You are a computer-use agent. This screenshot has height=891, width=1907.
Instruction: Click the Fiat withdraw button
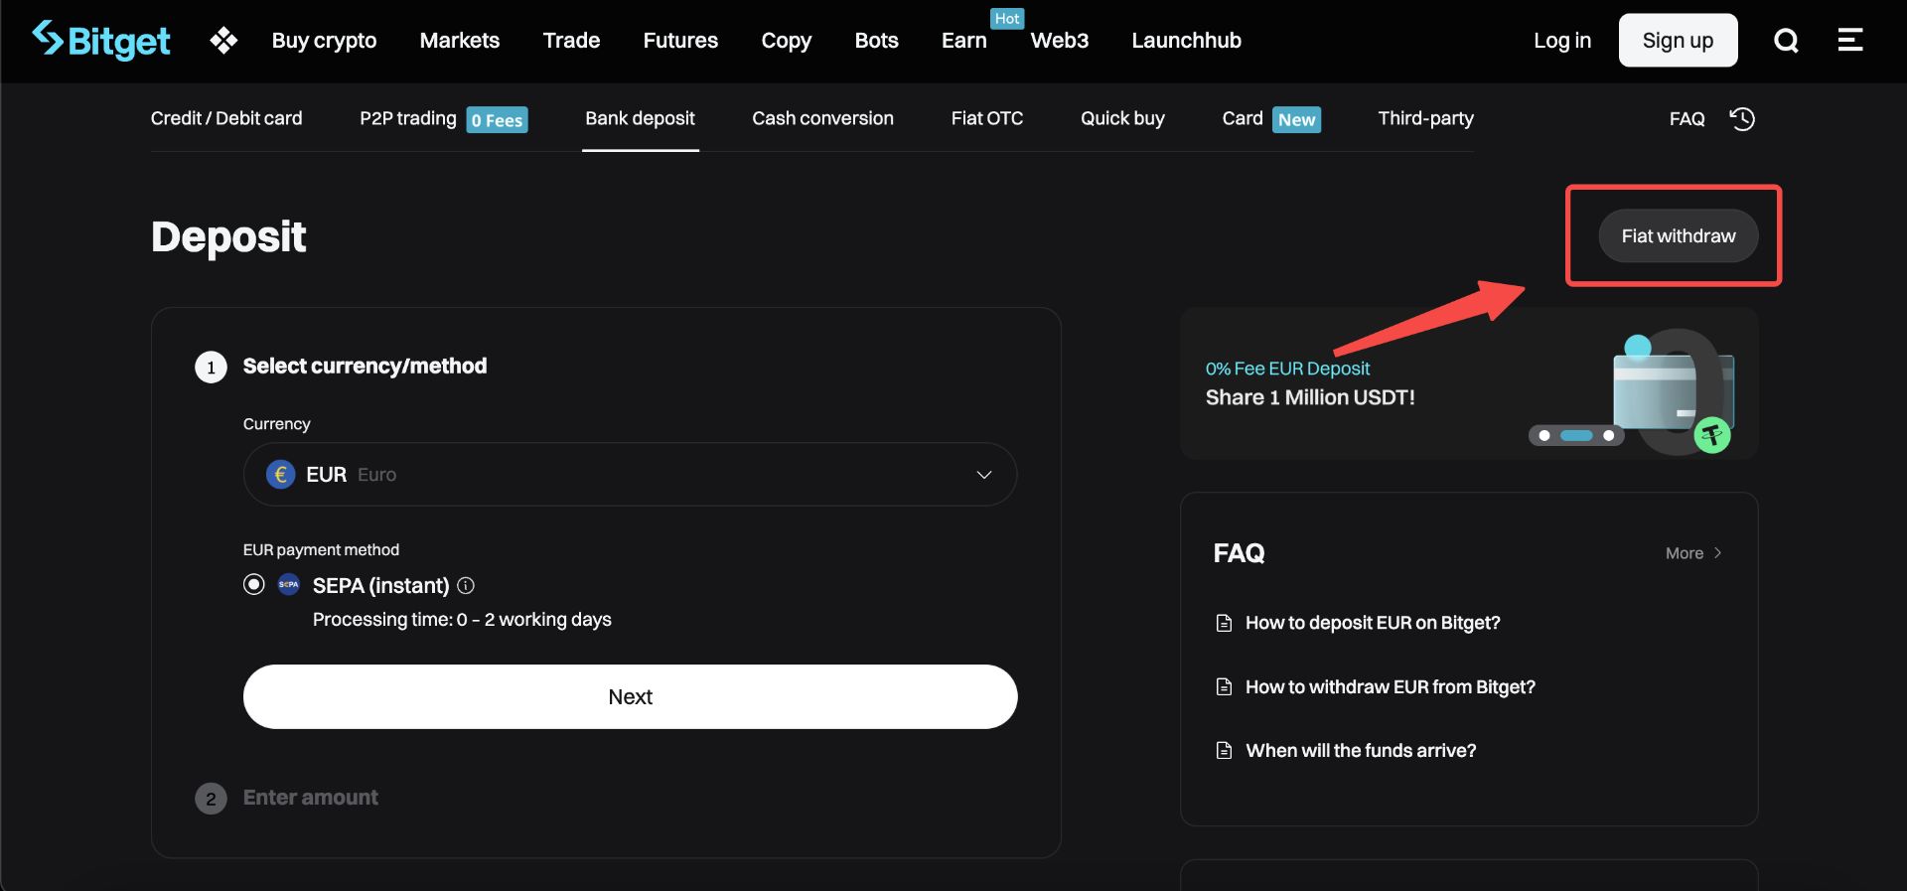(1678, 236)
